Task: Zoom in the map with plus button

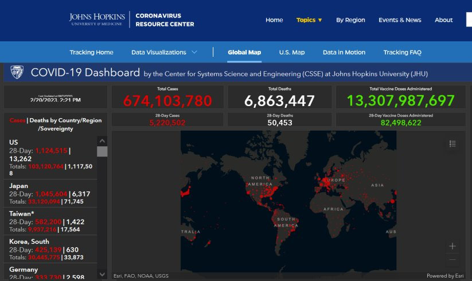Action: [453, 246]
